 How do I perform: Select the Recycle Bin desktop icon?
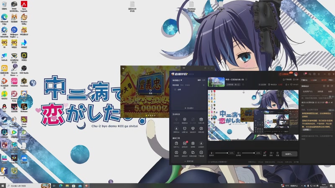[4, 5]
